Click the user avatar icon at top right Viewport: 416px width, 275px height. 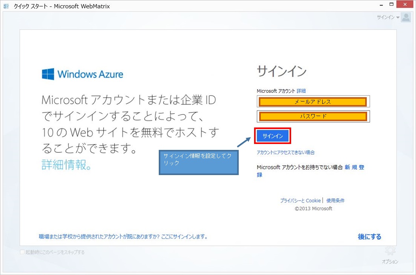(406, 17)
